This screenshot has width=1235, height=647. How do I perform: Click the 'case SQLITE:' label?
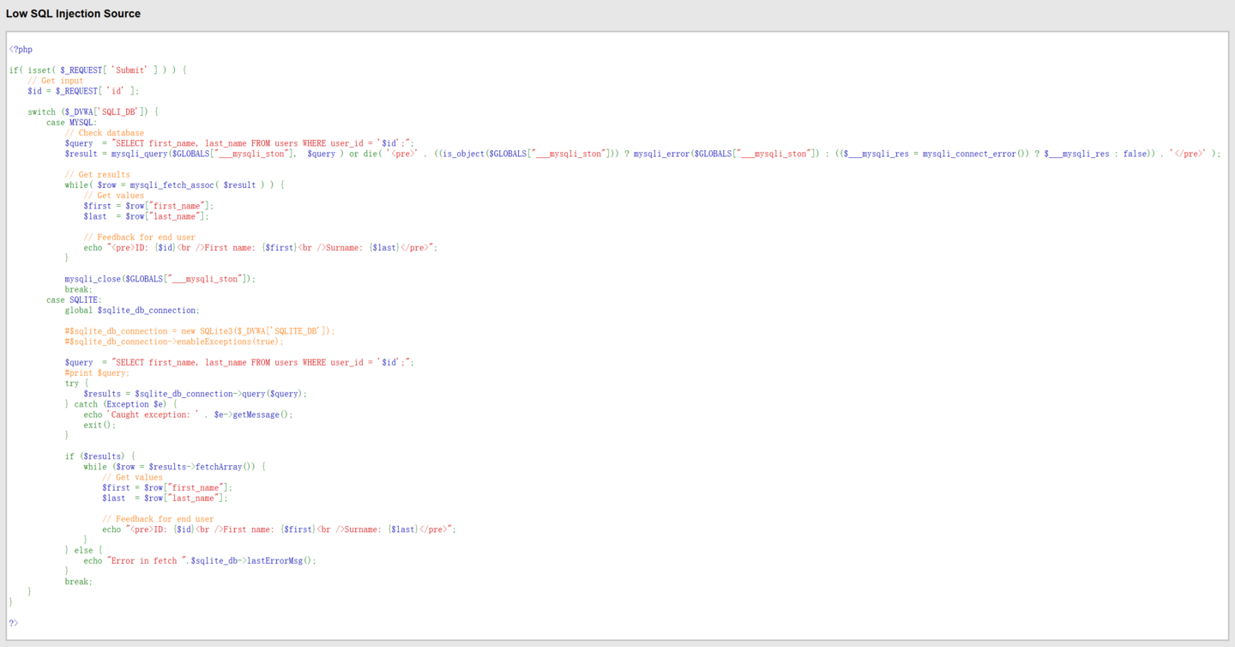click(74, 300)
